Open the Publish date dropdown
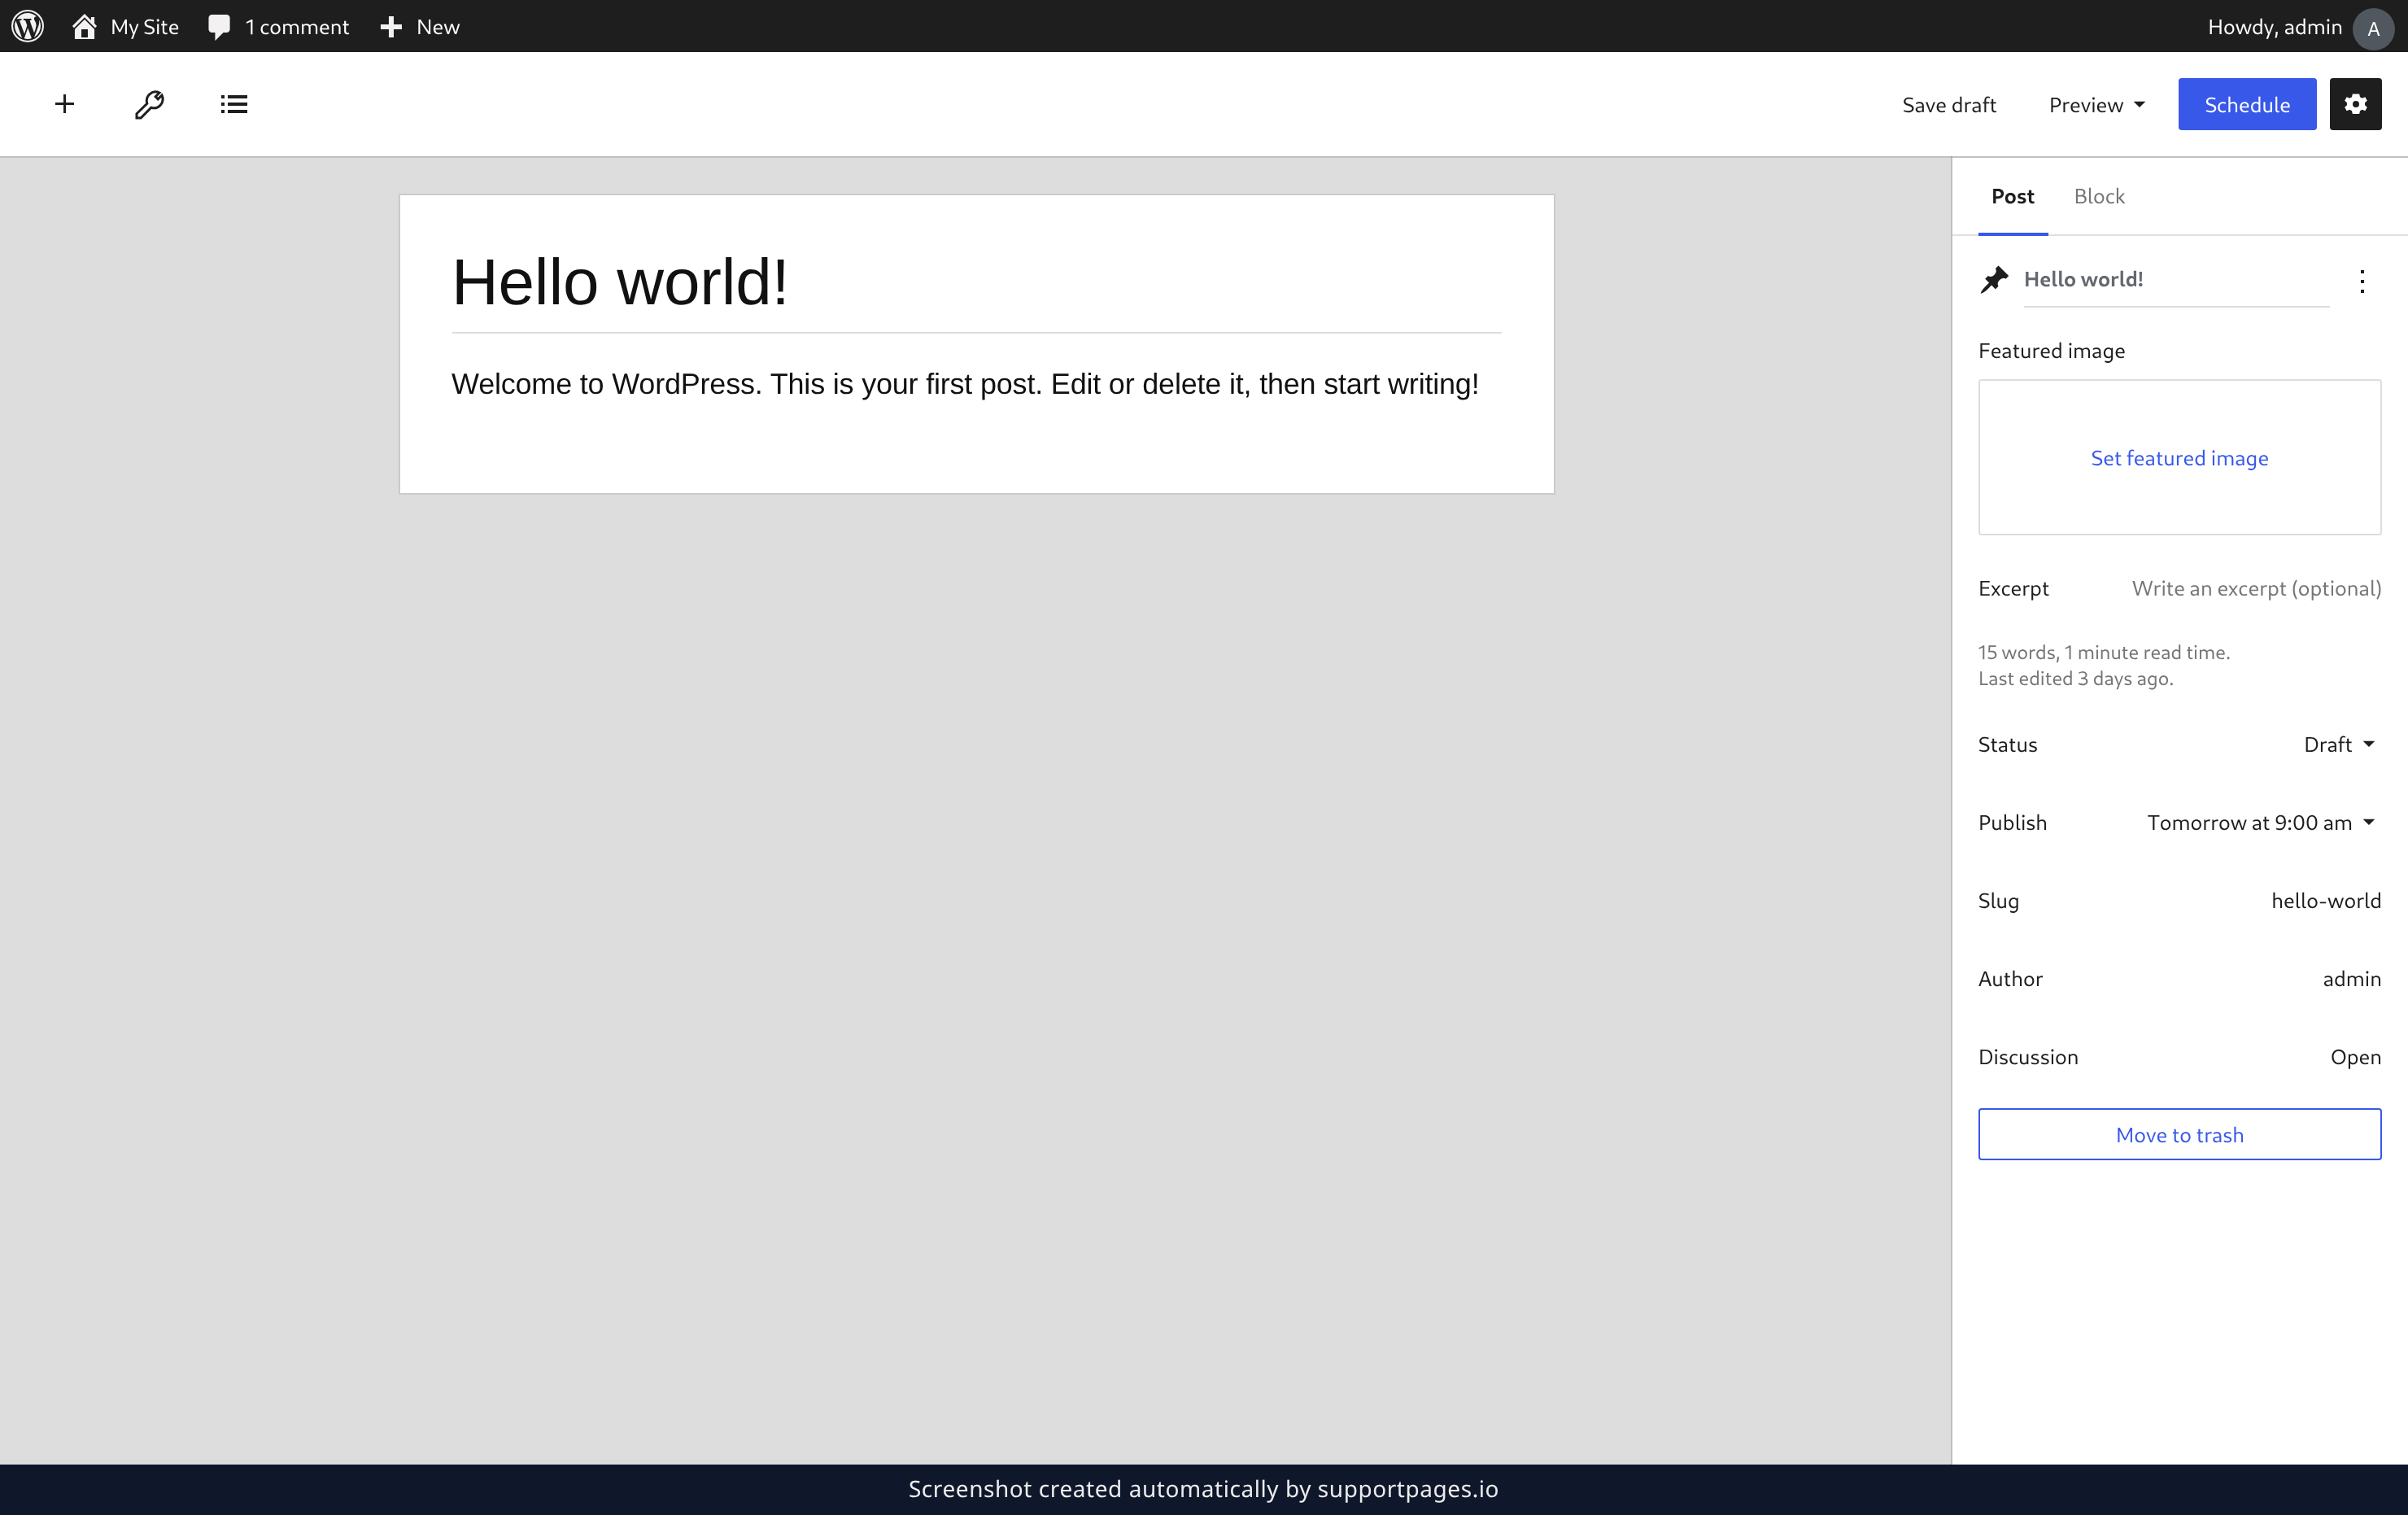This screenshot has width=2408, height=1515. coord(2260,822)
